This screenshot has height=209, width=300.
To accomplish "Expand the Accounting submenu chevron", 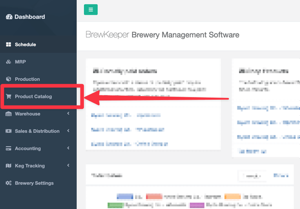I will pos(68,148).
